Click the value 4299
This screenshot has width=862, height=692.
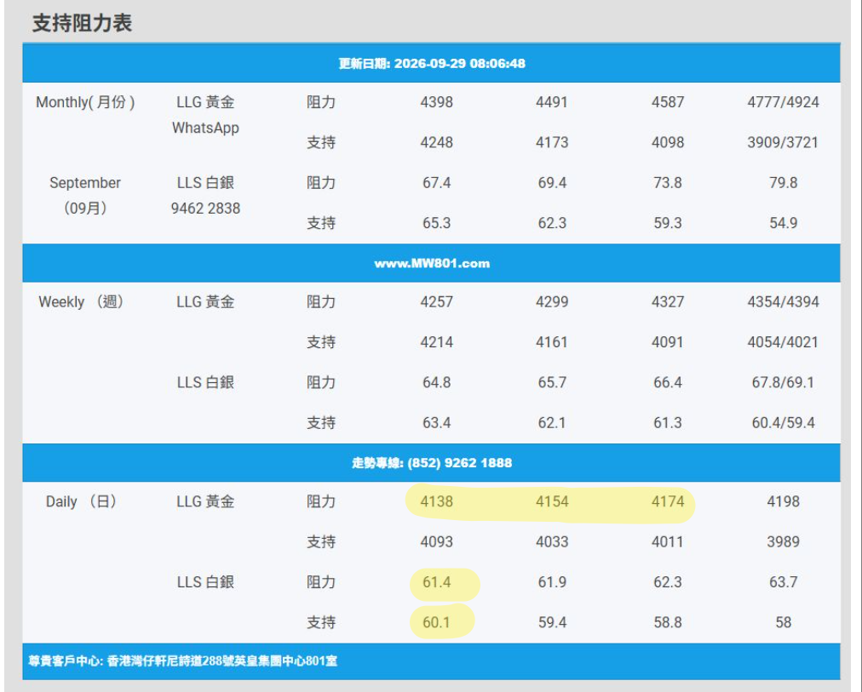[x=552, y=302]
